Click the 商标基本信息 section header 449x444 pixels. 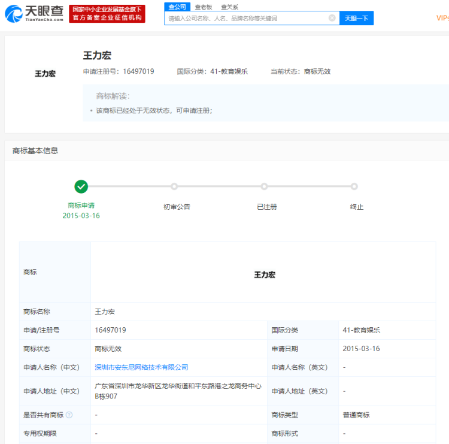point(35,150)
